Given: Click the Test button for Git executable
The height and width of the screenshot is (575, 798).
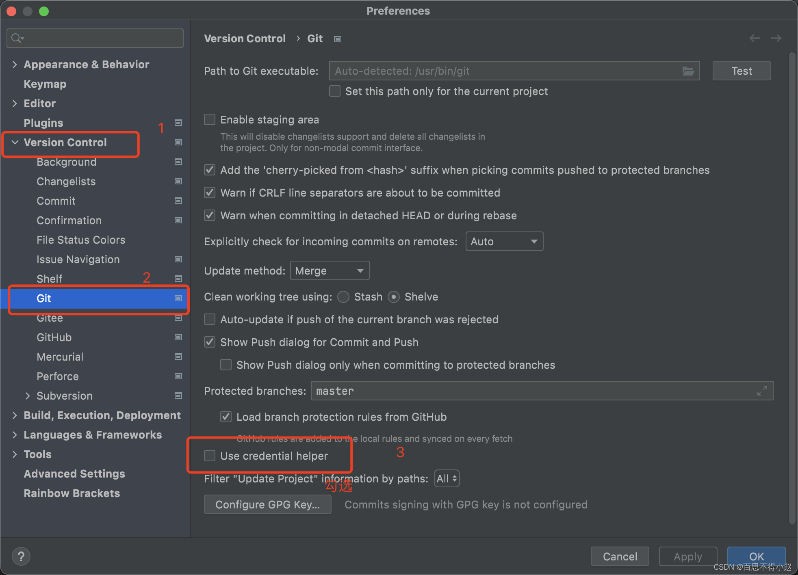Looking at the screenshot, I should coord(742,70).
